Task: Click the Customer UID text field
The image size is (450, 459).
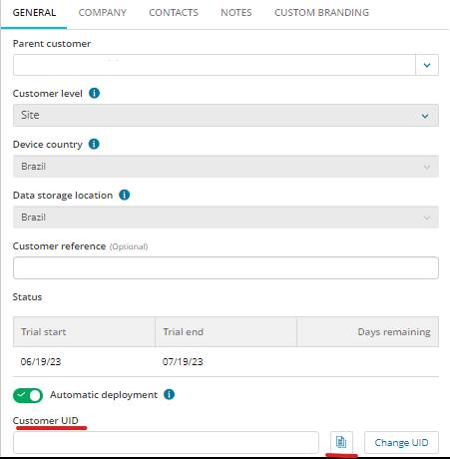Action: [x=166, y=442]
